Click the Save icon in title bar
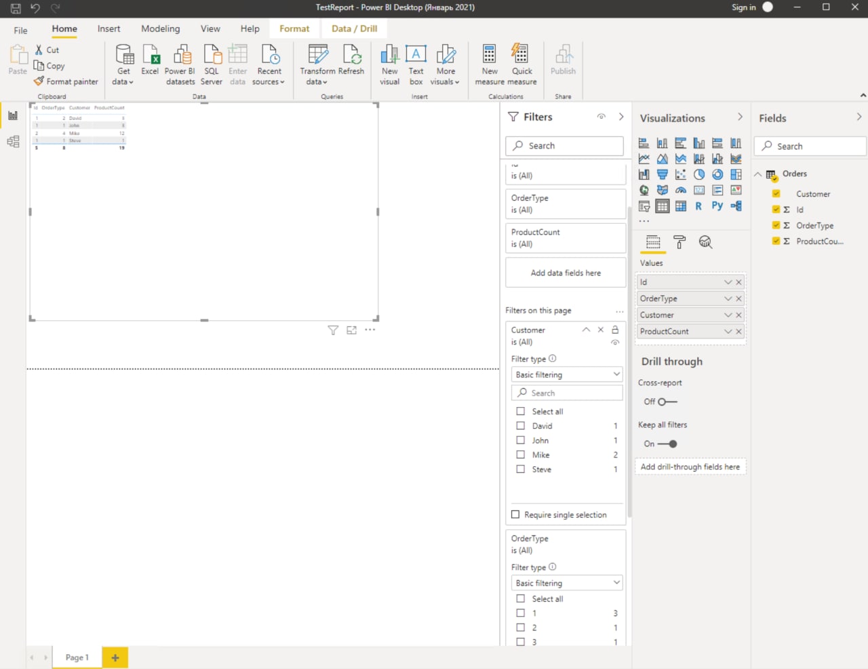Viewport: 868px width, 669px height. click(16, 8)
